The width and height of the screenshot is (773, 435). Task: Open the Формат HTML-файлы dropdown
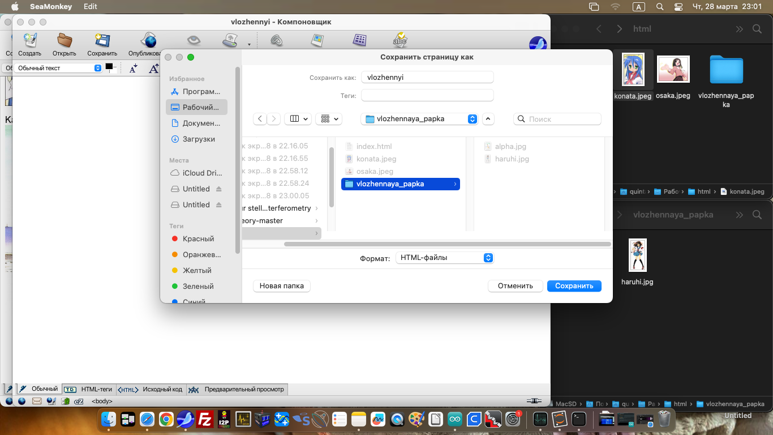[x=444, y=258]
